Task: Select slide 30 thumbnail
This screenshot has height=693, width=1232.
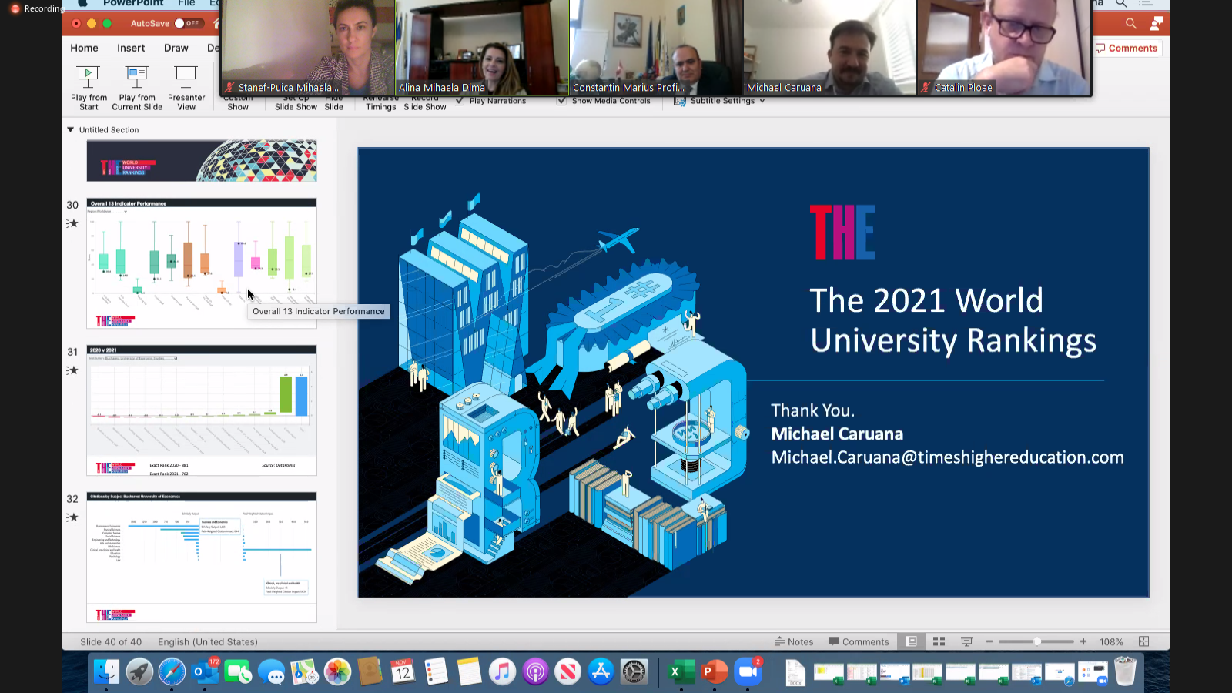Action: pos(202,263)
